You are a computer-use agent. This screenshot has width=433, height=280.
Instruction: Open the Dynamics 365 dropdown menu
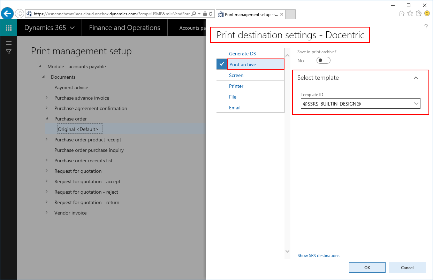tap(49, 28)
